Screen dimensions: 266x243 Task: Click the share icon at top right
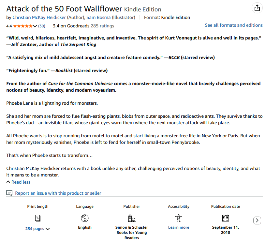tap(257, 8)
